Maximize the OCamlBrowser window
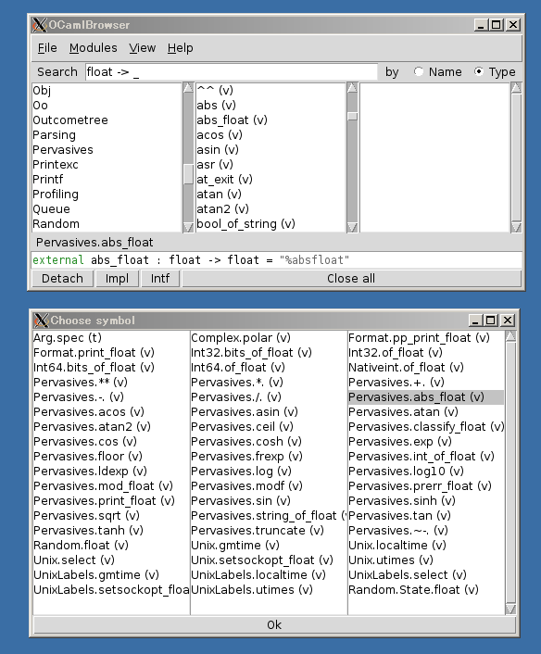 click(497, 25)
